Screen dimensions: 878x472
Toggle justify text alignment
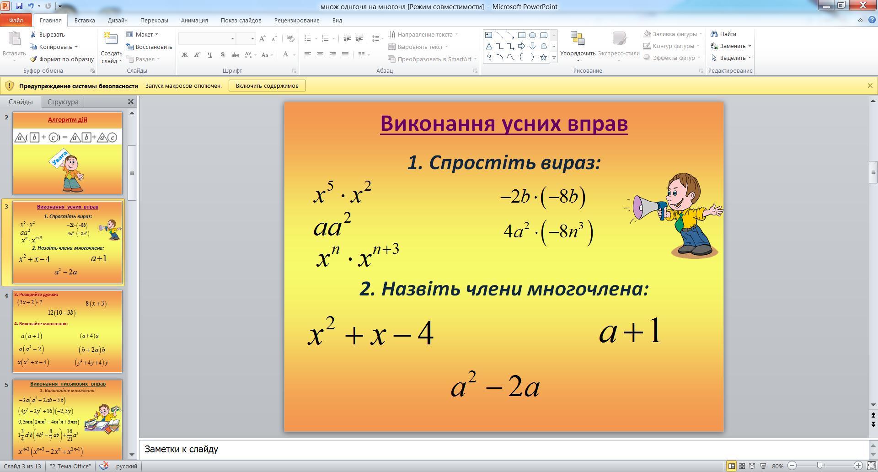(345, 54)
